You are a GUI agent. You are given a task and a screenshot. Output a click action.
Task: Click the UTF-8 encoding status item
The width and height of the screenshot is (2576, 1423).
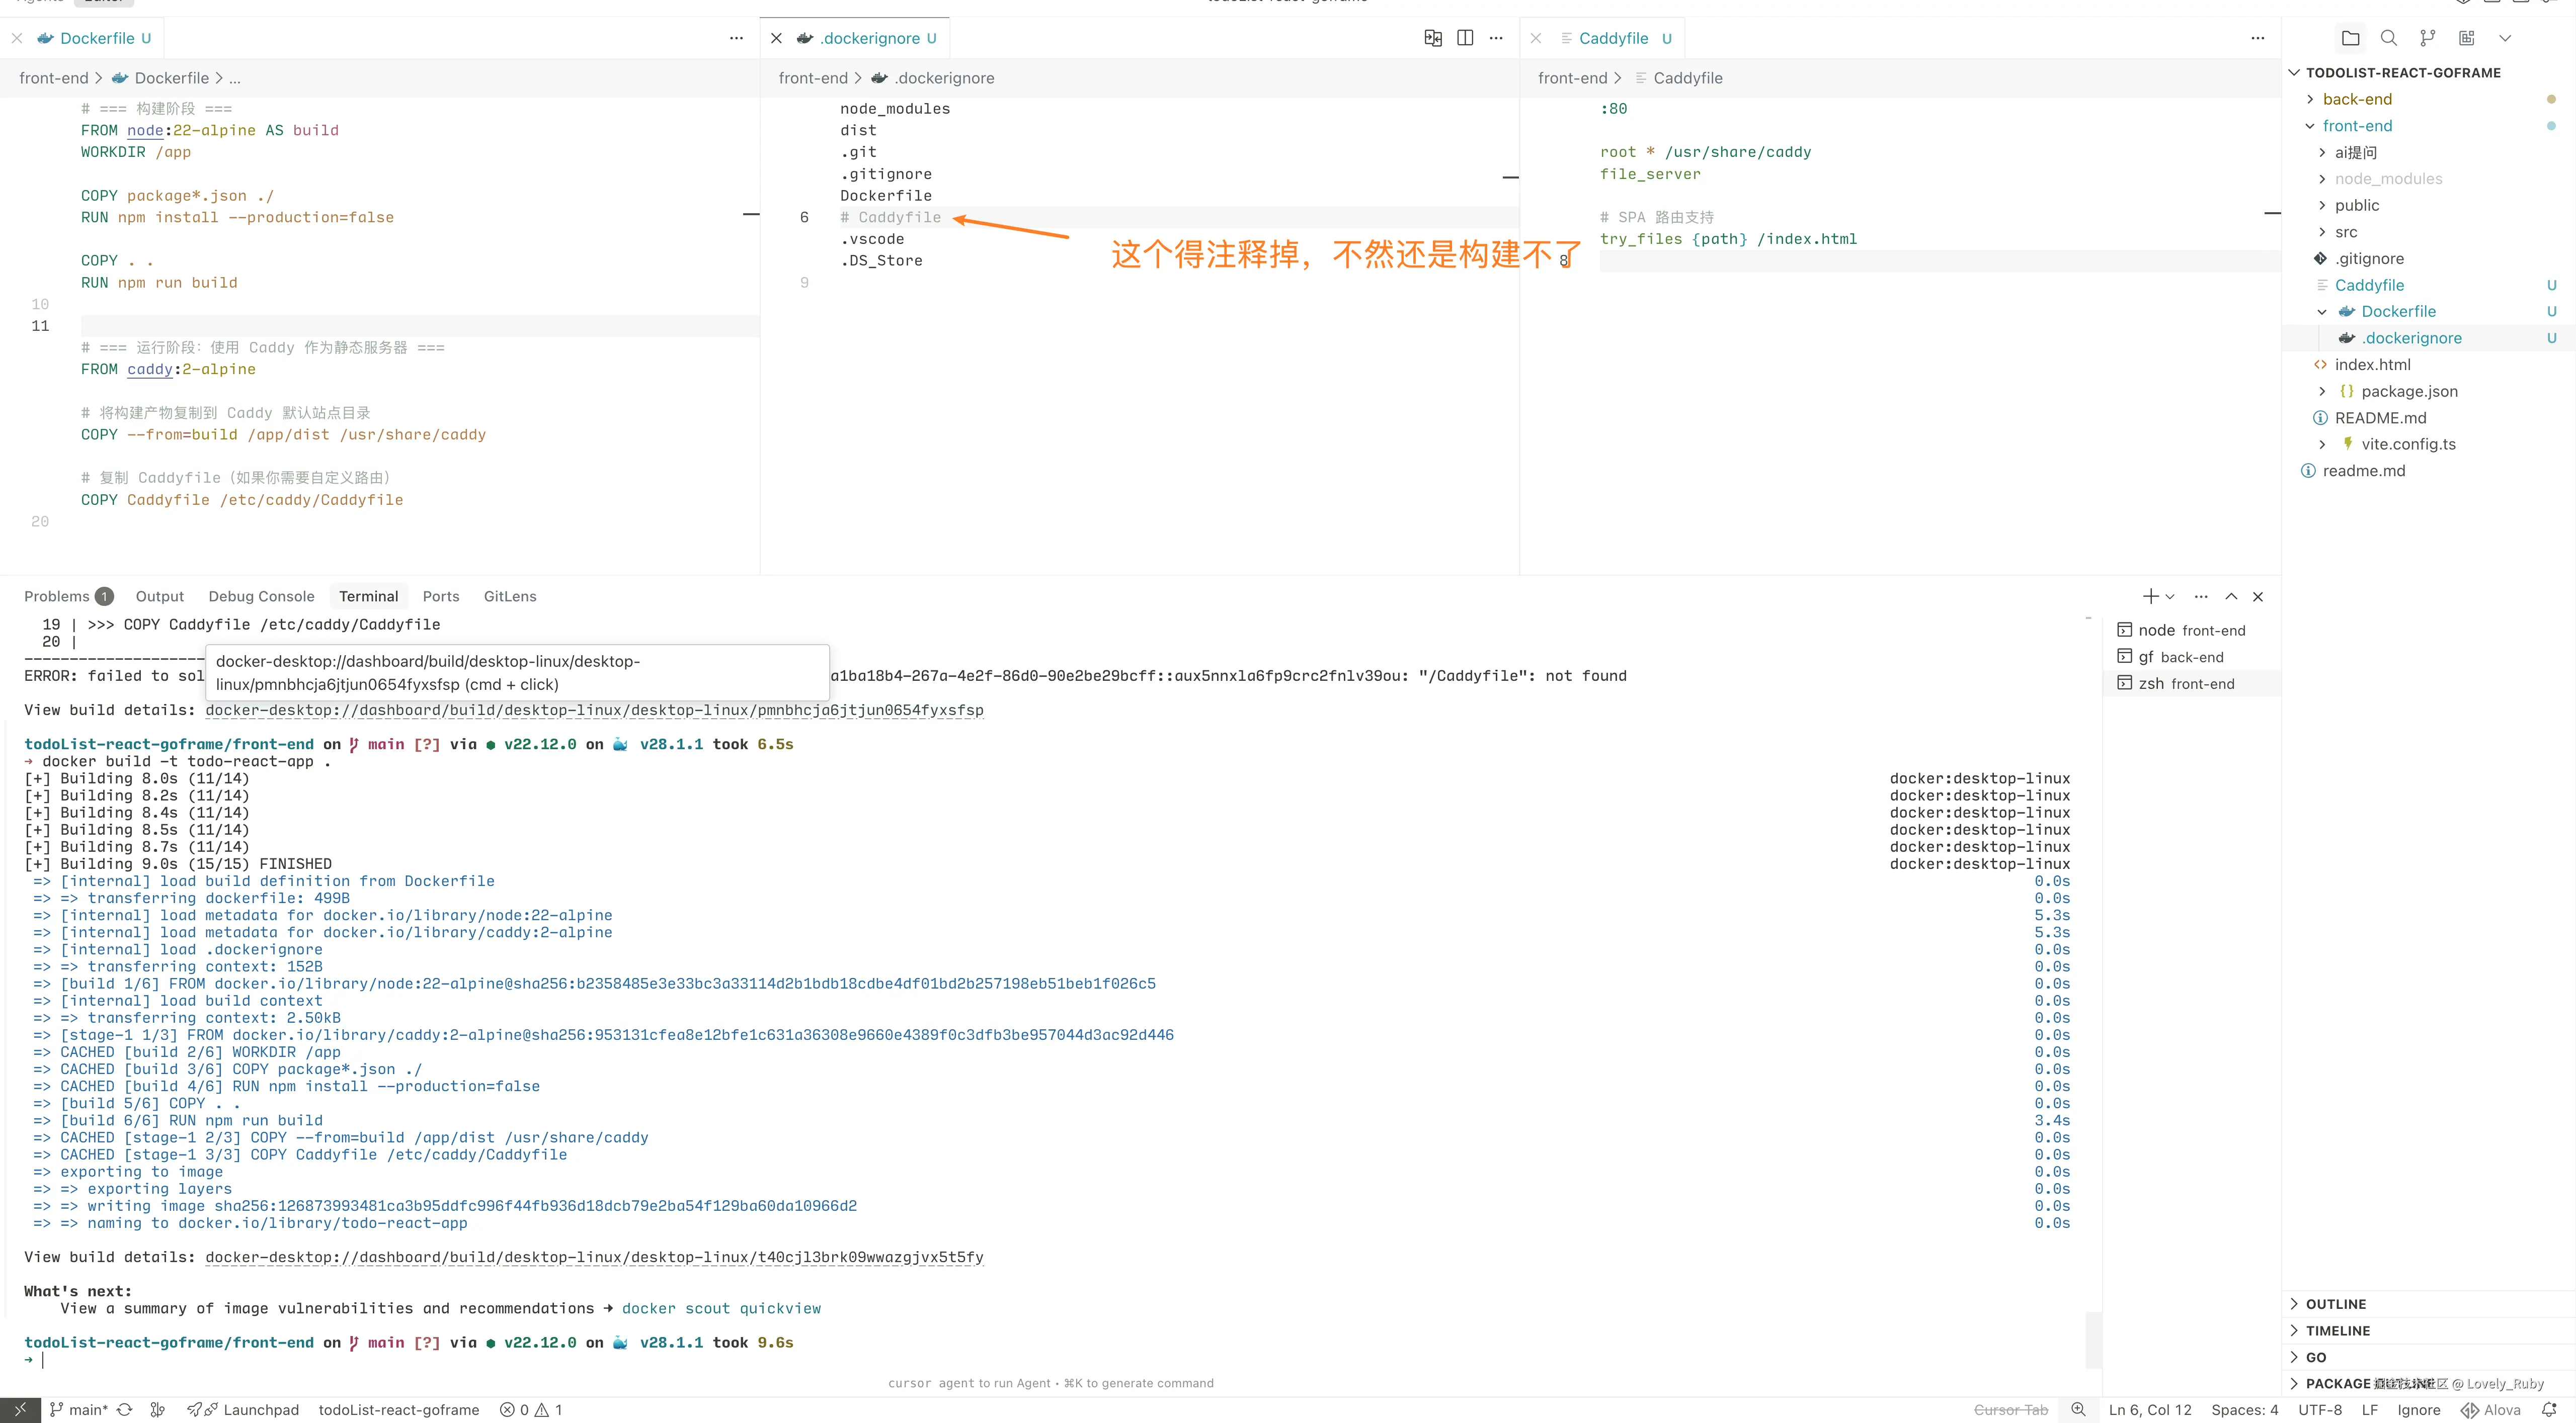point(2319,1409)
